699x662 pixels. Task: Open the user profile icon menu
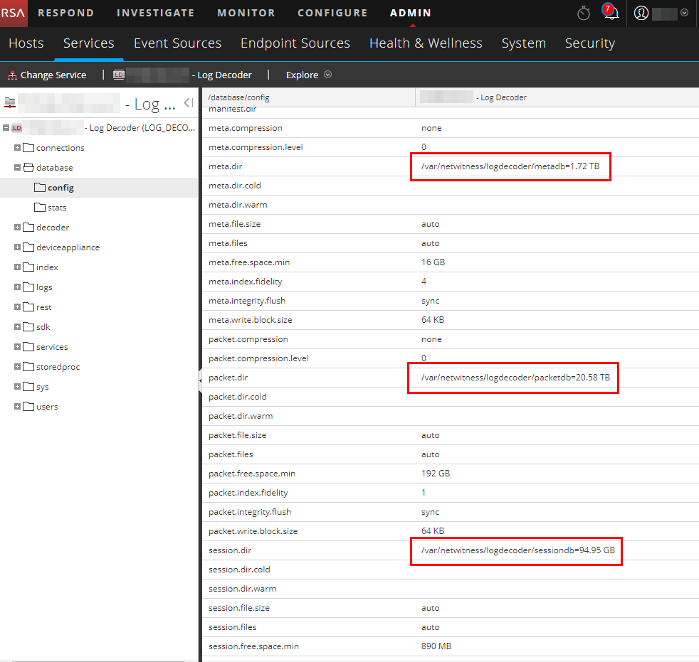coord(641,13)
